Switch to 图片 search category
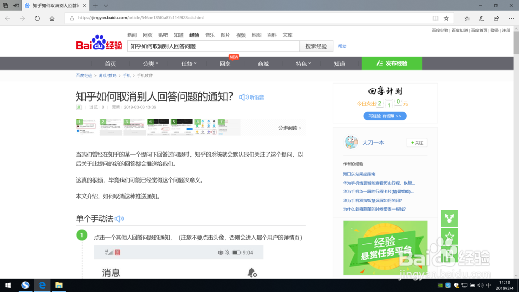The width and height of the screenshot is (519, 292). (225, 35)
